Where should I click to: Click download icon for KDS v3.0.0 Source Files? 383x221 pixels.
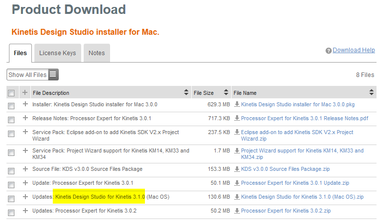pyautogui.click(x=237, y=169)
